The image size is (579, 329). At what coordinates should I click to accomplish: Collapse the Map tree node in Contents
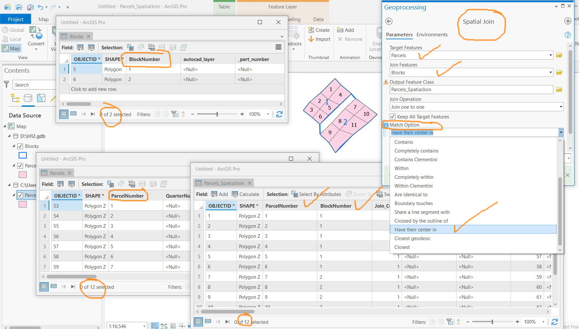pos(5,126)
